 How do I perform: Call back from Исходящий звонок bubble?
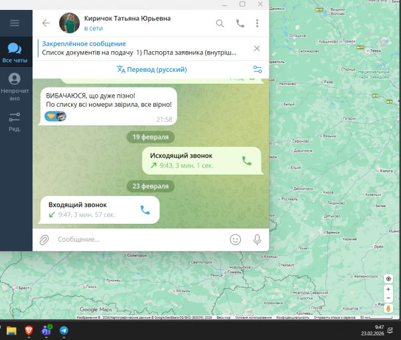[x=246, y=161]
